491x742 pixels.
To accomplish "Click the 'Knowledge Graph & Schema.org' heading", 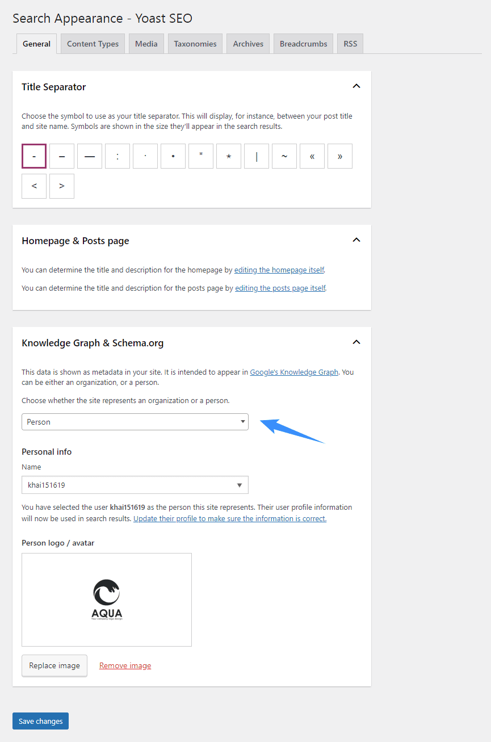I will pos(93,343).
